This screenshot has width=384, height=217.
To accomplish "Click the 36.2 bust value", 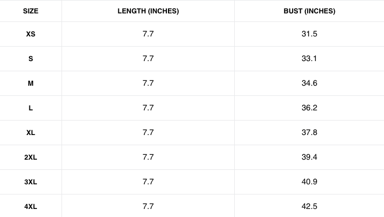I will tap(309, 108).
